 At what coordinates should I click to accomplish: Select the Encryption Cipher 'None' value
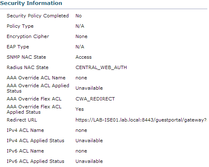[81, 36]
